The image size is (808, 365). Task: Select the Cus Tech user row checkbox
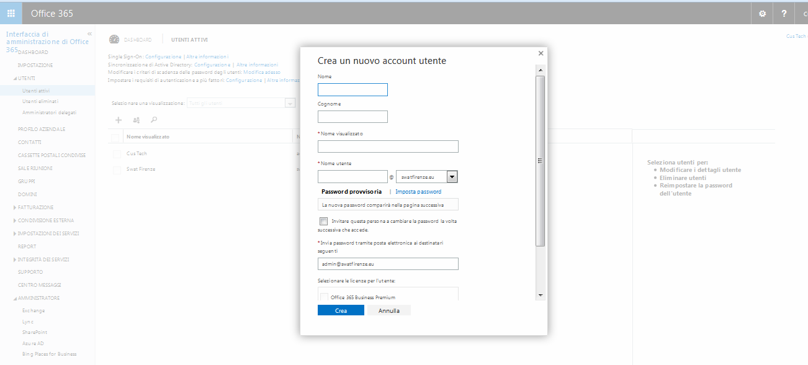coord(117,153)
